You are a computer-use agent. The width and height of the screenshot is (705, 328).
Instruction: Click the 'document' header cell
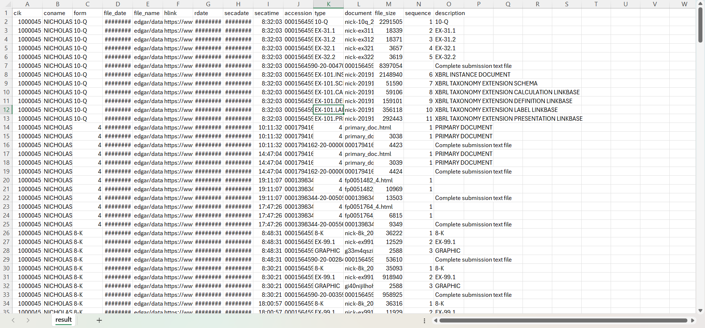pos(358,13)
